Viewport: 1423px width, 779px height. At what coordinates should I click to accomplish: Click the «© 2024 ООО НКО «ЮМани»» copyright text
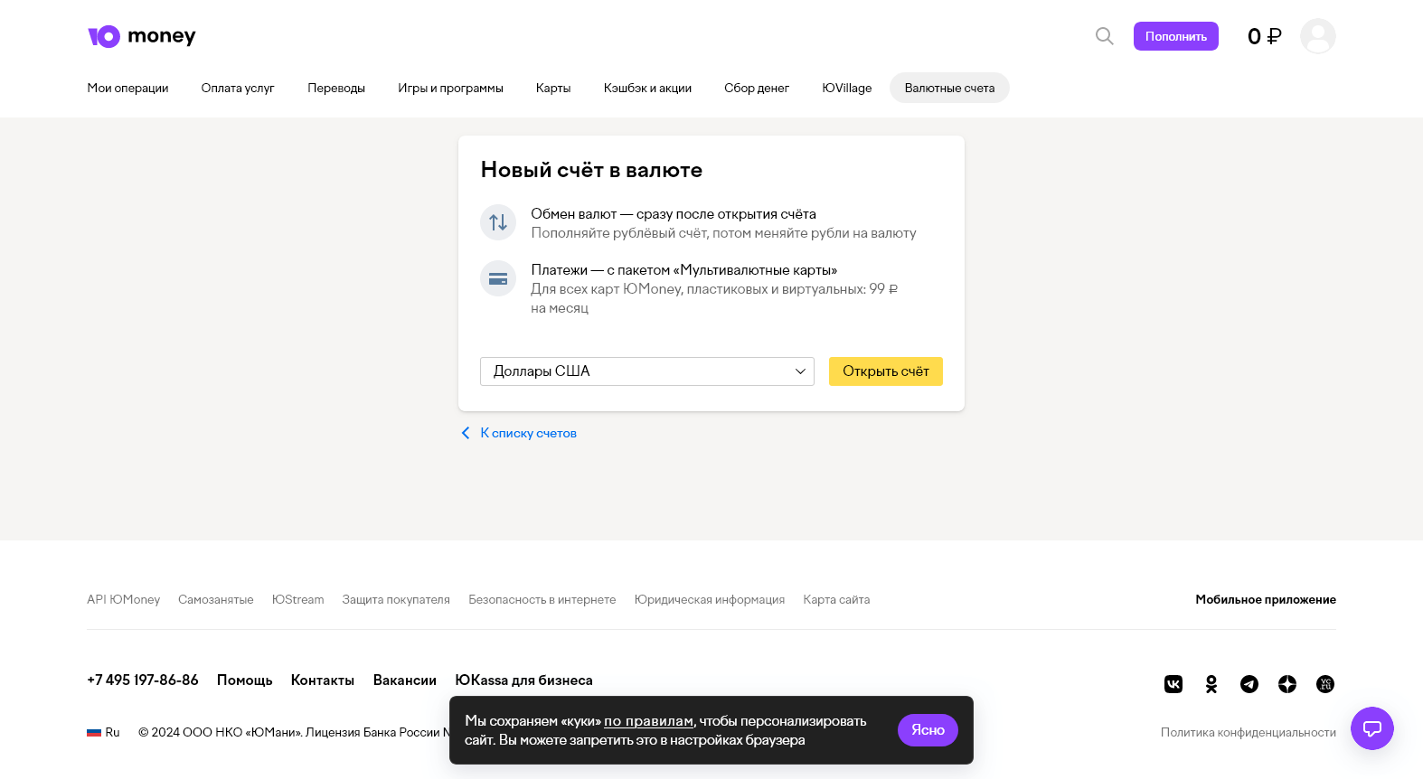click(x=220, y=732)
